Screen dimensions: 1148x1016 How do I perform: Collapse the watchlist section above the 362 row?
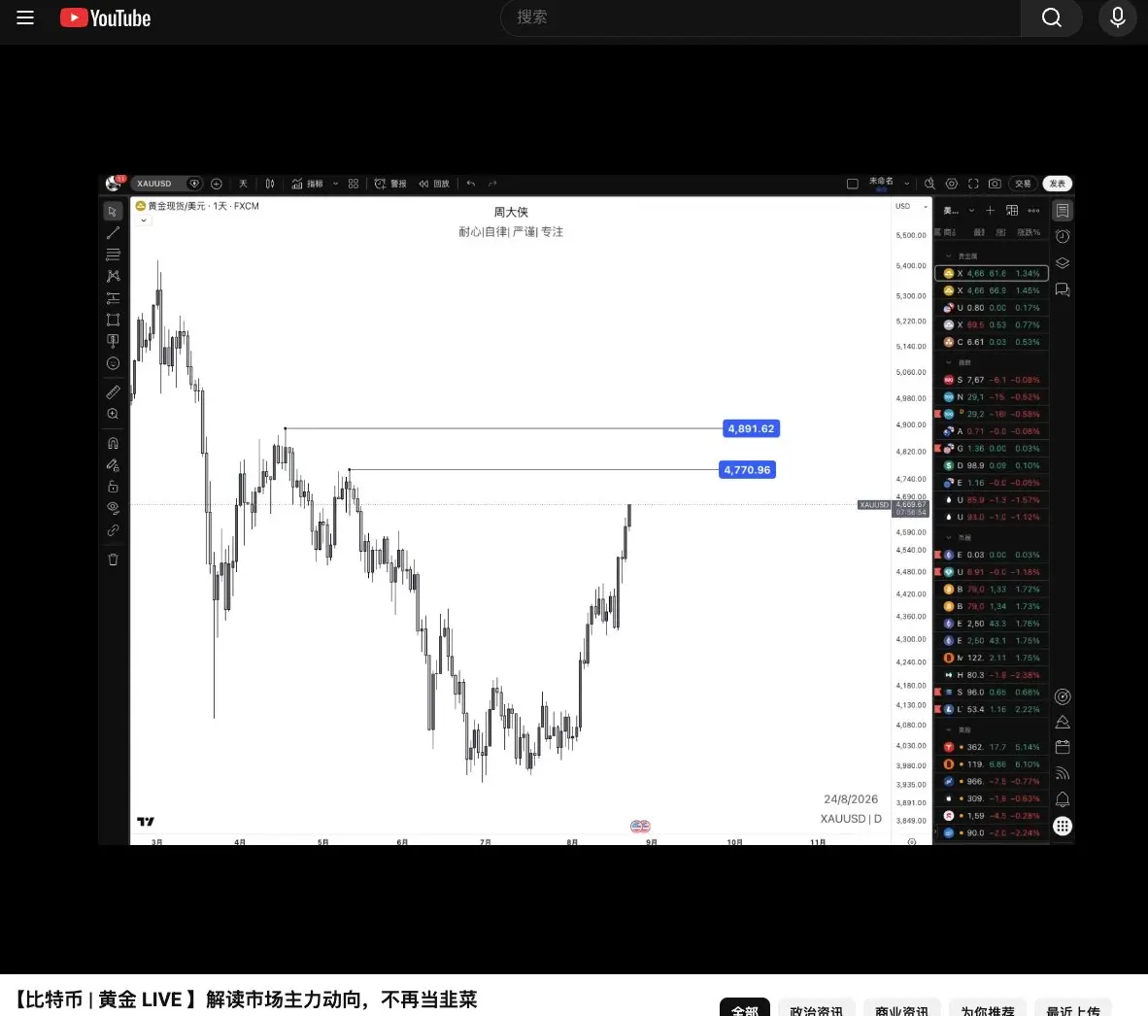pyautogui.click(x=949, y=730)
